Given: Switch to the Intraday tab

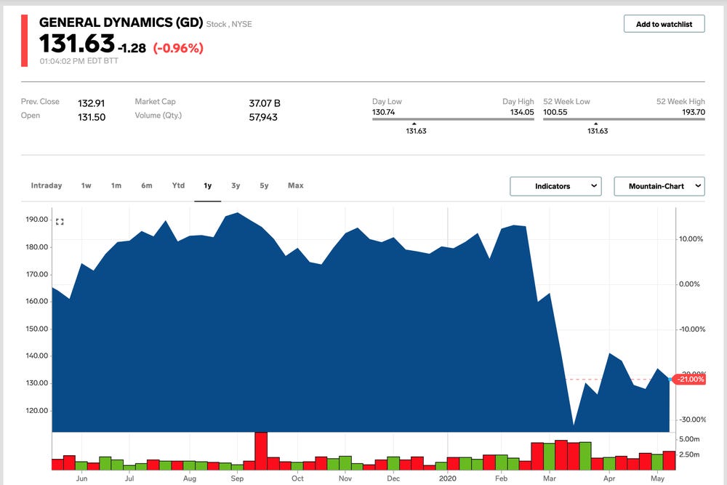Looking at the screenshot, I should coord(47,185).
